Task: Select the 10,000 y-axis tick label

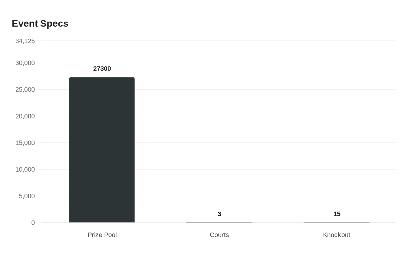Action: (x=25, y=169)
